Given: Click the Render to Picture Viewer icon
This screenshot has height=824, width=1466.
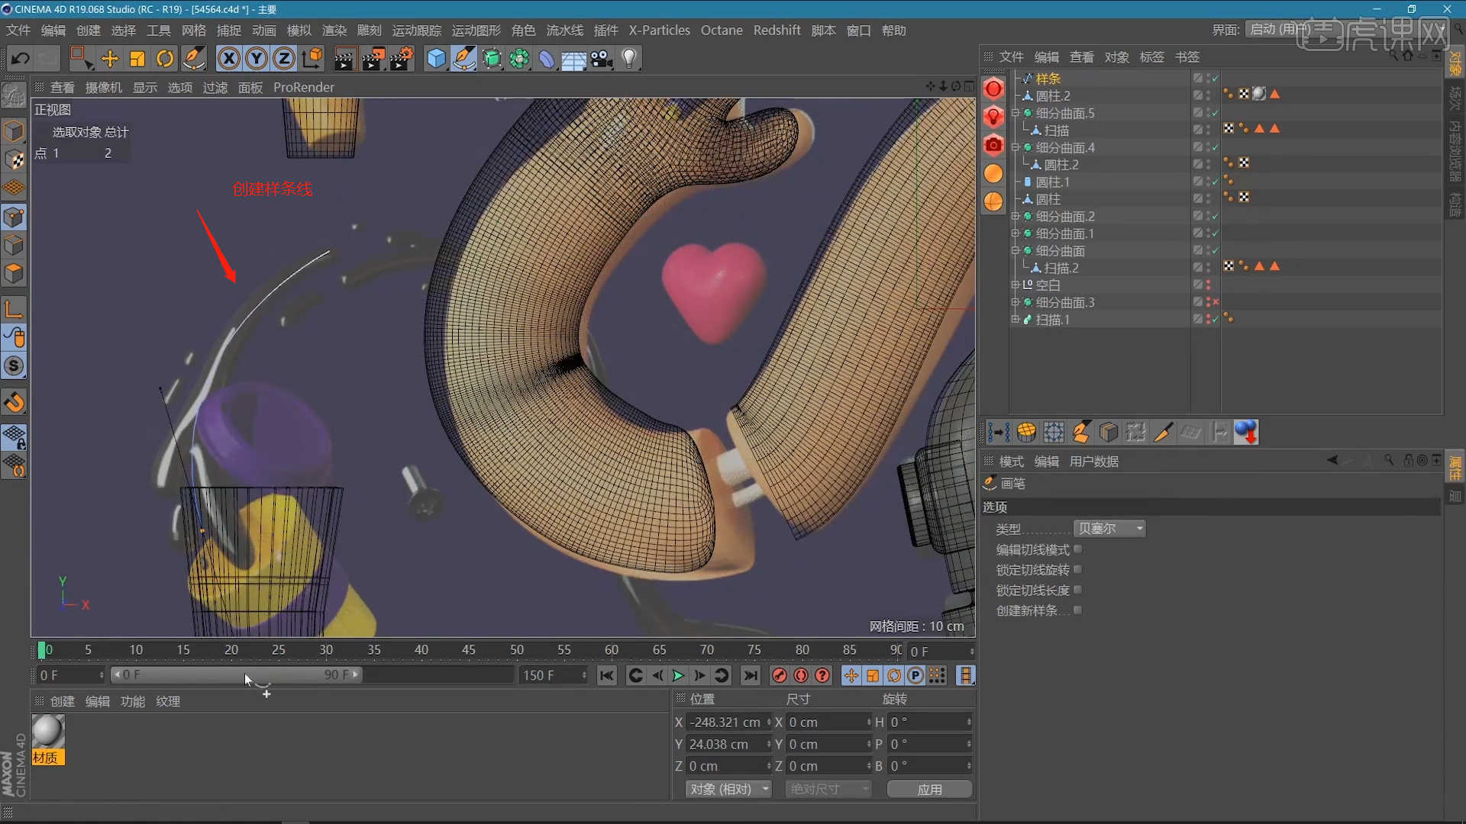Looking at the screenshot, I should tap(373, 59).
